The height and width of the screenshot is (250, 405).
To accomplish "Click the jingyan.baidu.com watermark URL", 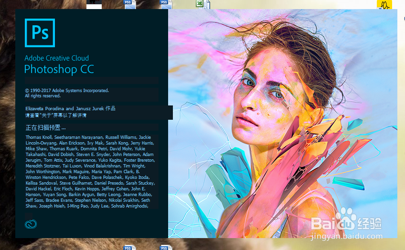I will coord(347,236).
